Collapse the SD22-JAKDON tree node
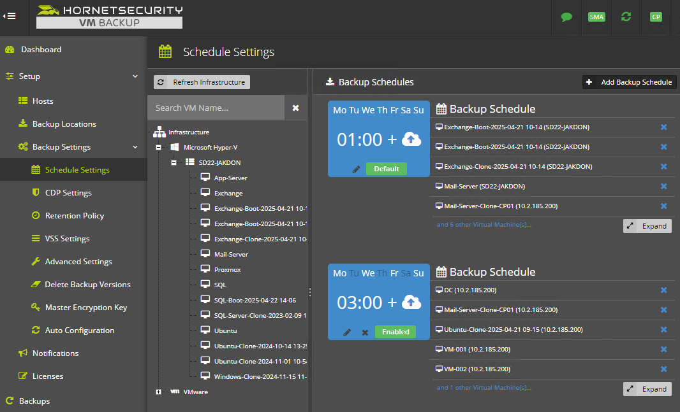 click(174, 162)
